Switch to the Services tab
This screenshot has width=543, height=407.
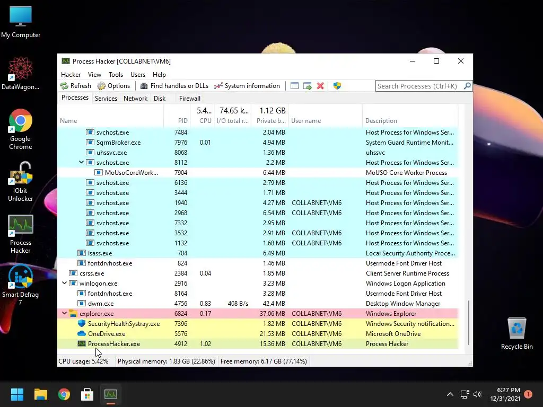coord(106,98)
